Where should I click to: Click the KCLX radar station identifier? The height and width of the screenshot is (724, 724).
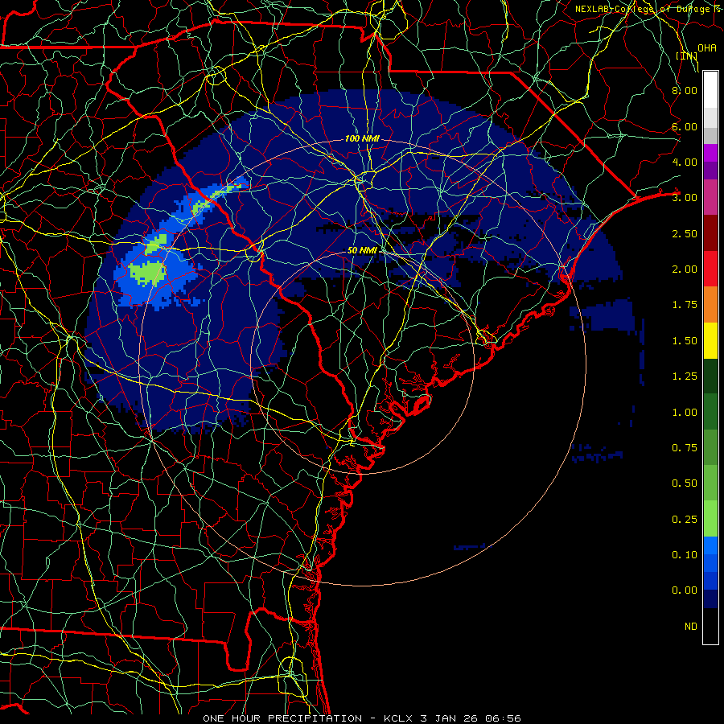[398, 718]
